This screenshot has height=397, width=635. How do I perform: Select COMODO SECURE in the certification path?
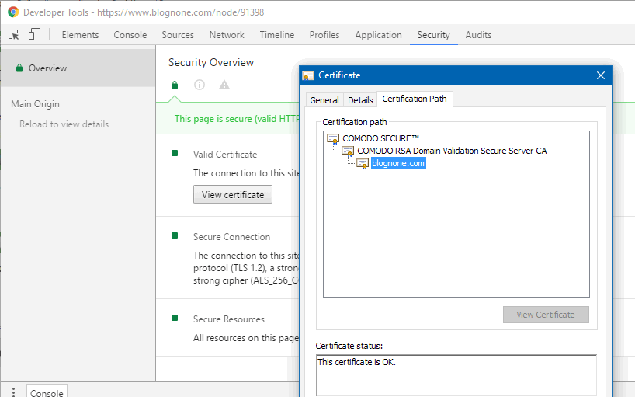pyautogui.click(x=380, y=138)
